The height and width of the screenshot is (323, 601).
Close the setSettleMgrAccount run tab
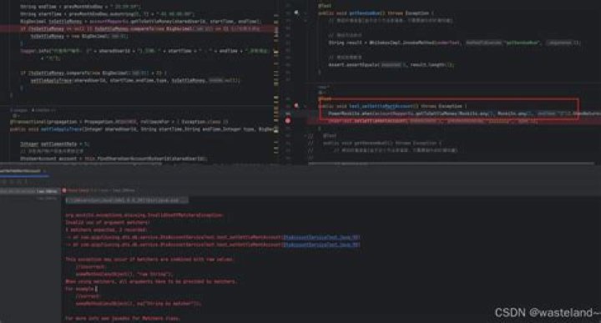45,171
